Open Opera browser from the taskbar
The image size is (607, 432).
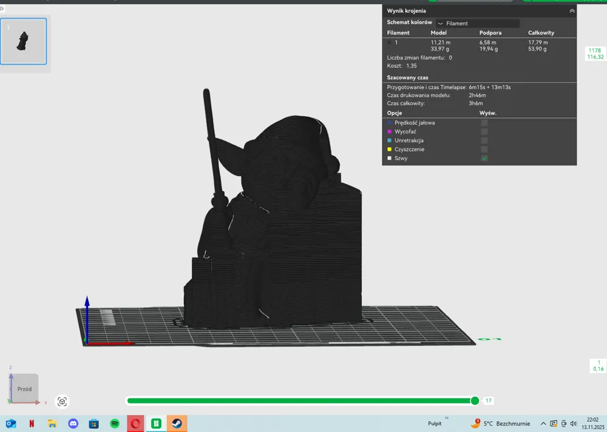click(x=135, y=424)
